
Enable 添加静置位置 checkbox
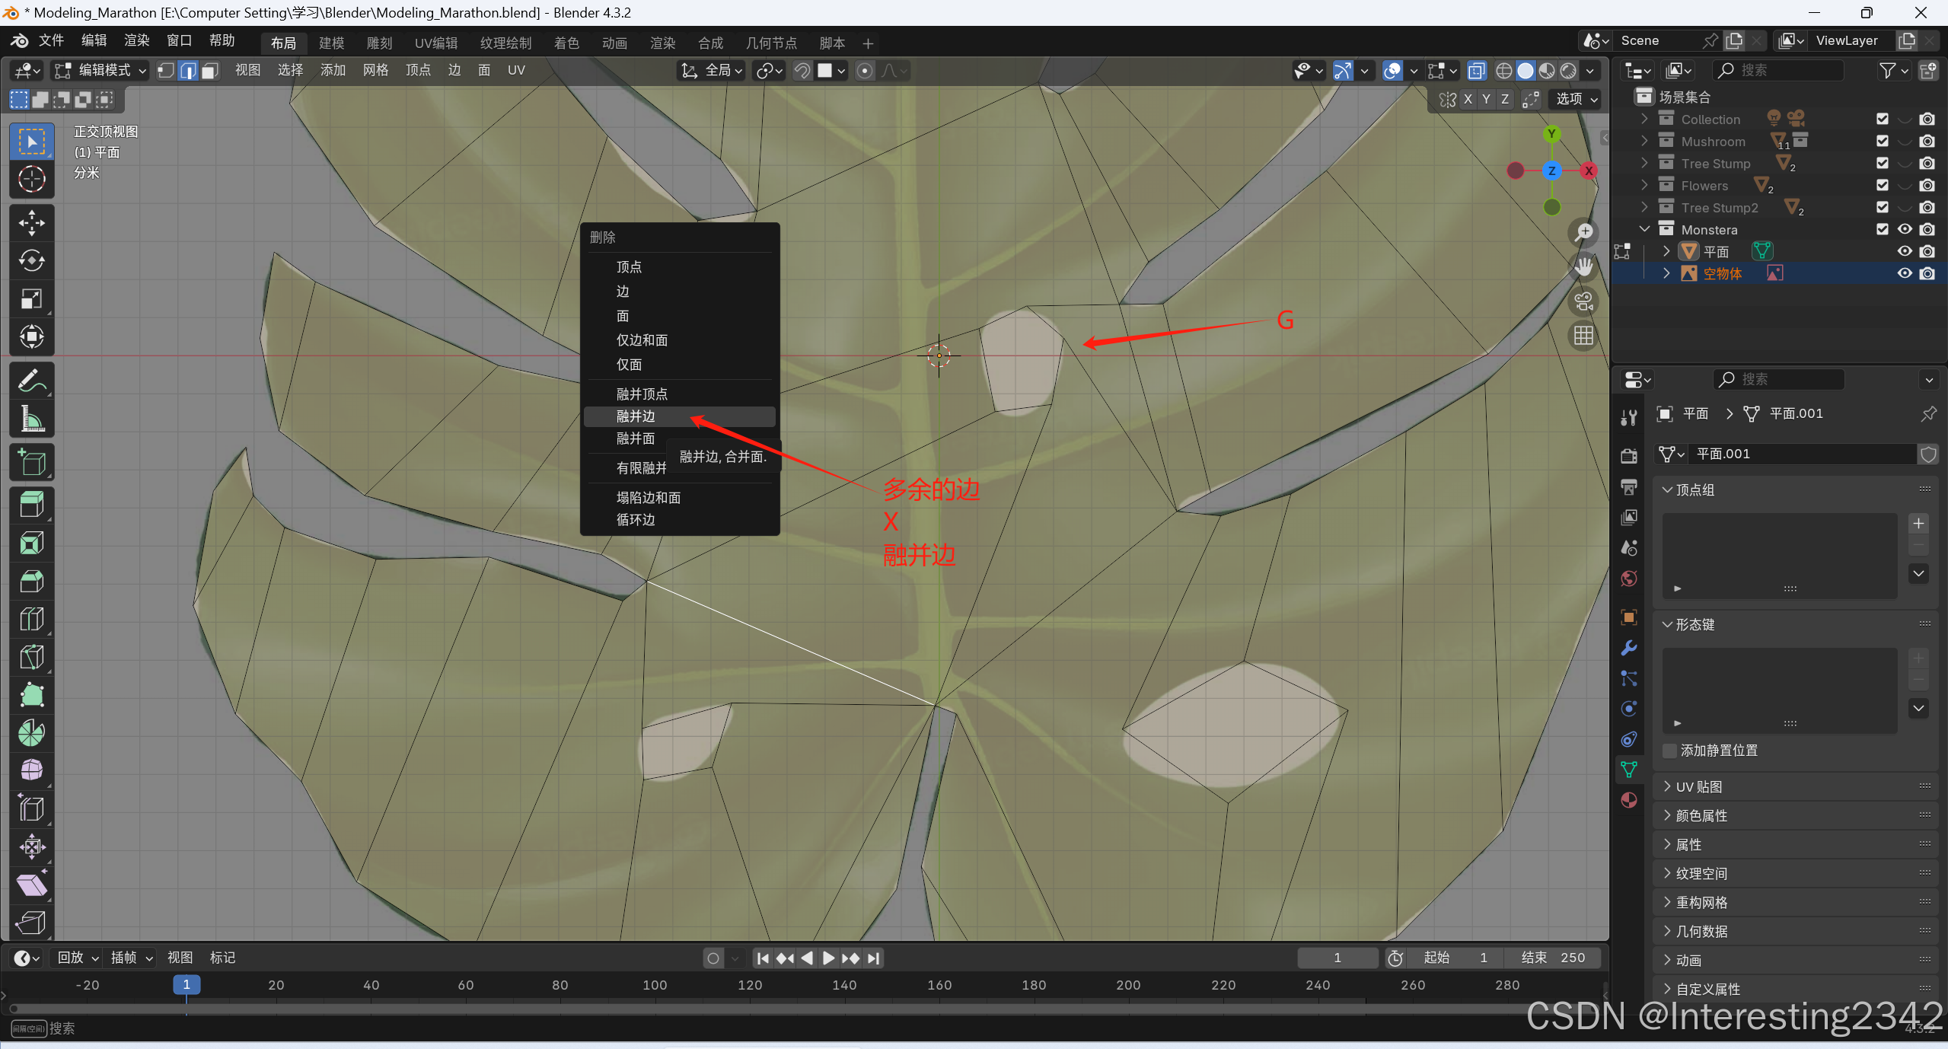(x=1670, y=751)
